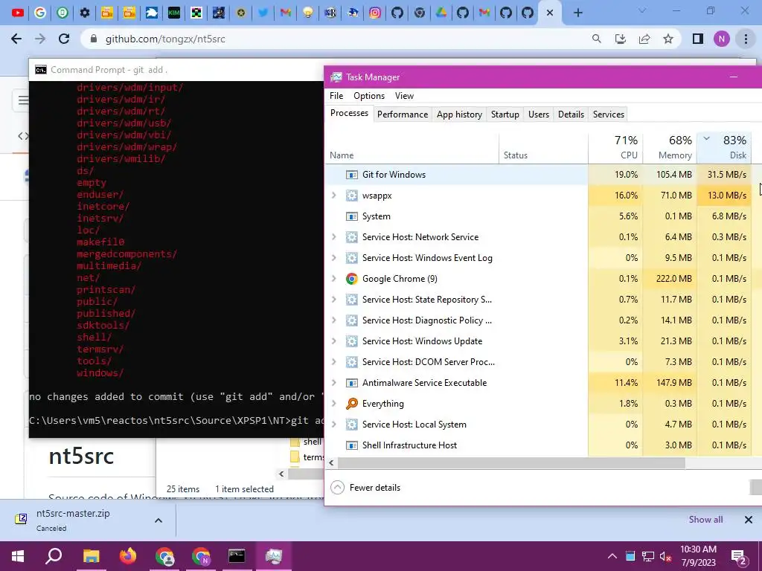Screen dimensions: 762x571
Task: Select the System process row
Action: pyautogui.click(x=539, y=216)
